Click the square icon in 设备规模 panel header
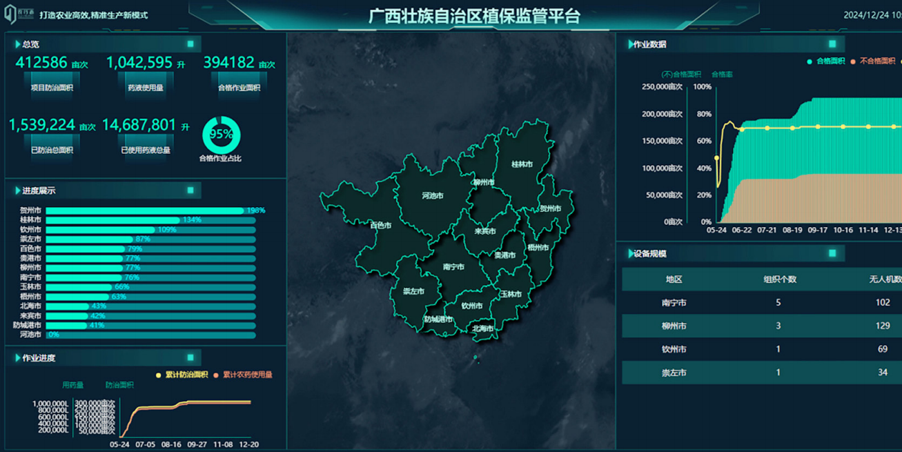 [x=832, y=253]
